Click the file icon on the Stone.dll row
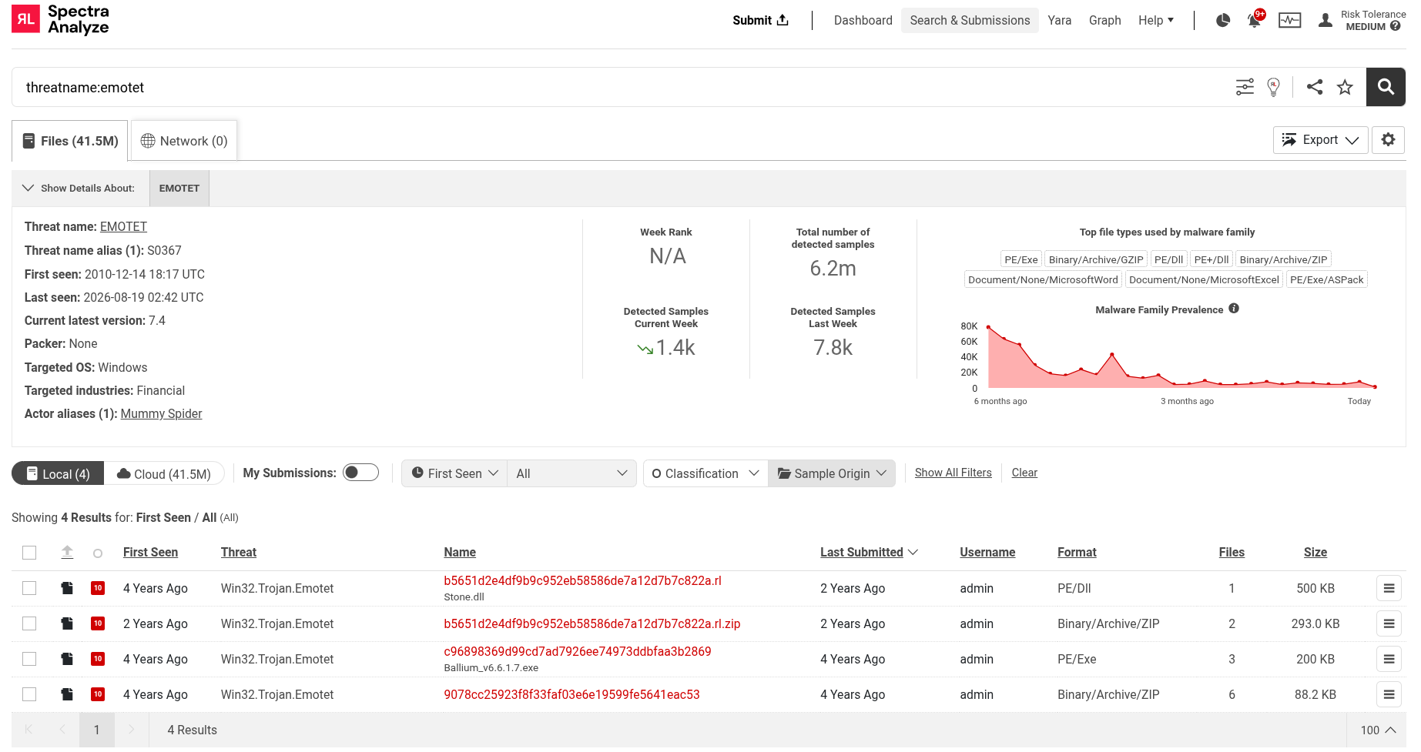 tap(67, 588)
